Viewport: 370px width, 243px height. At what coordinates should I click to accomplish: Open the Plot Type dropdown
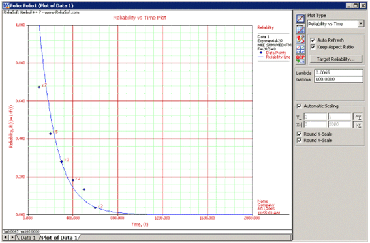(361, 24)
